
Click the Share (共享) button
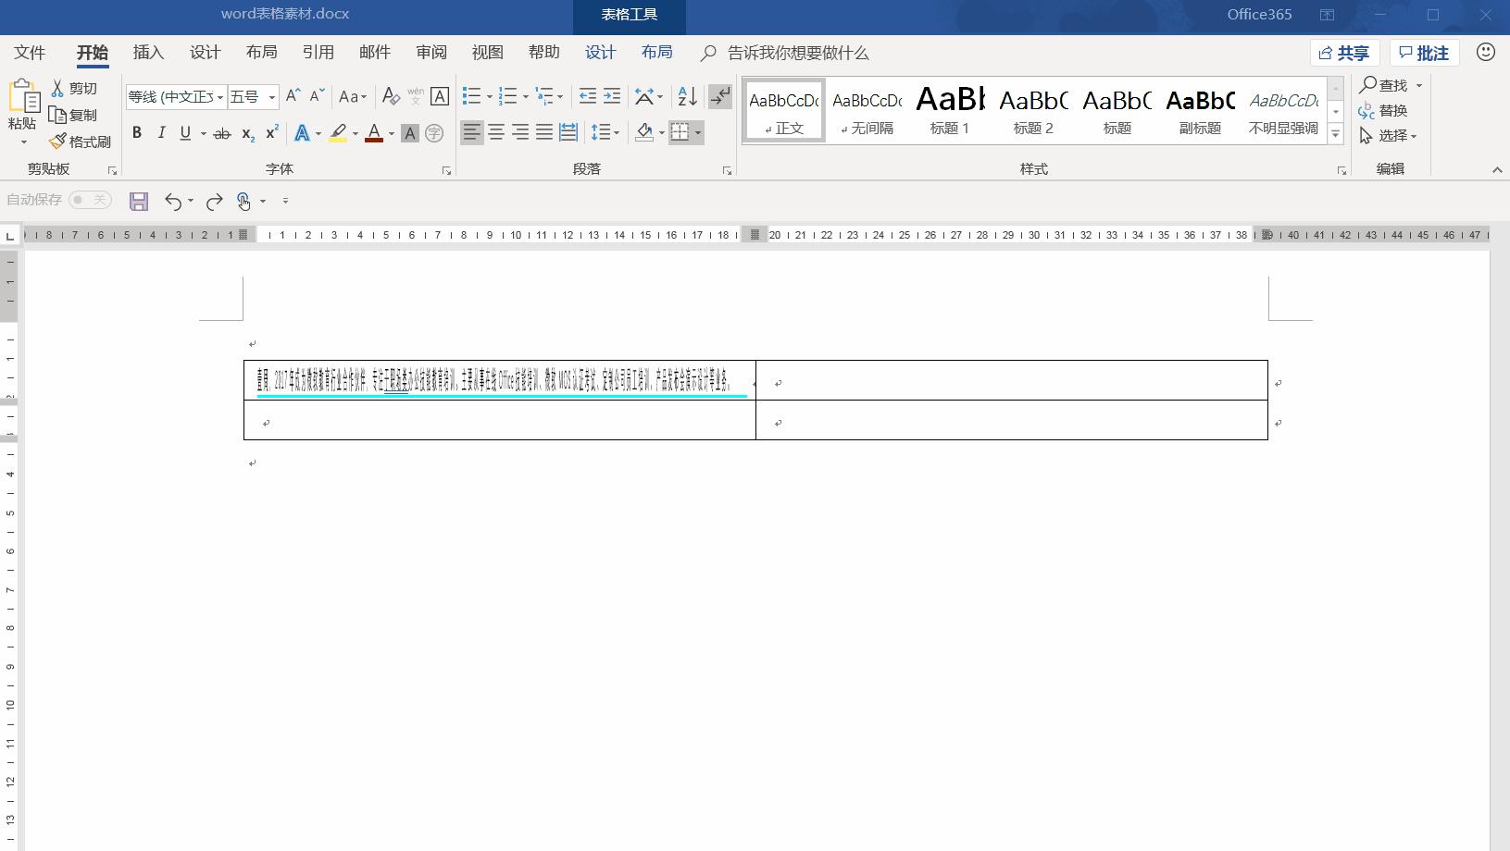point(1344,54)
